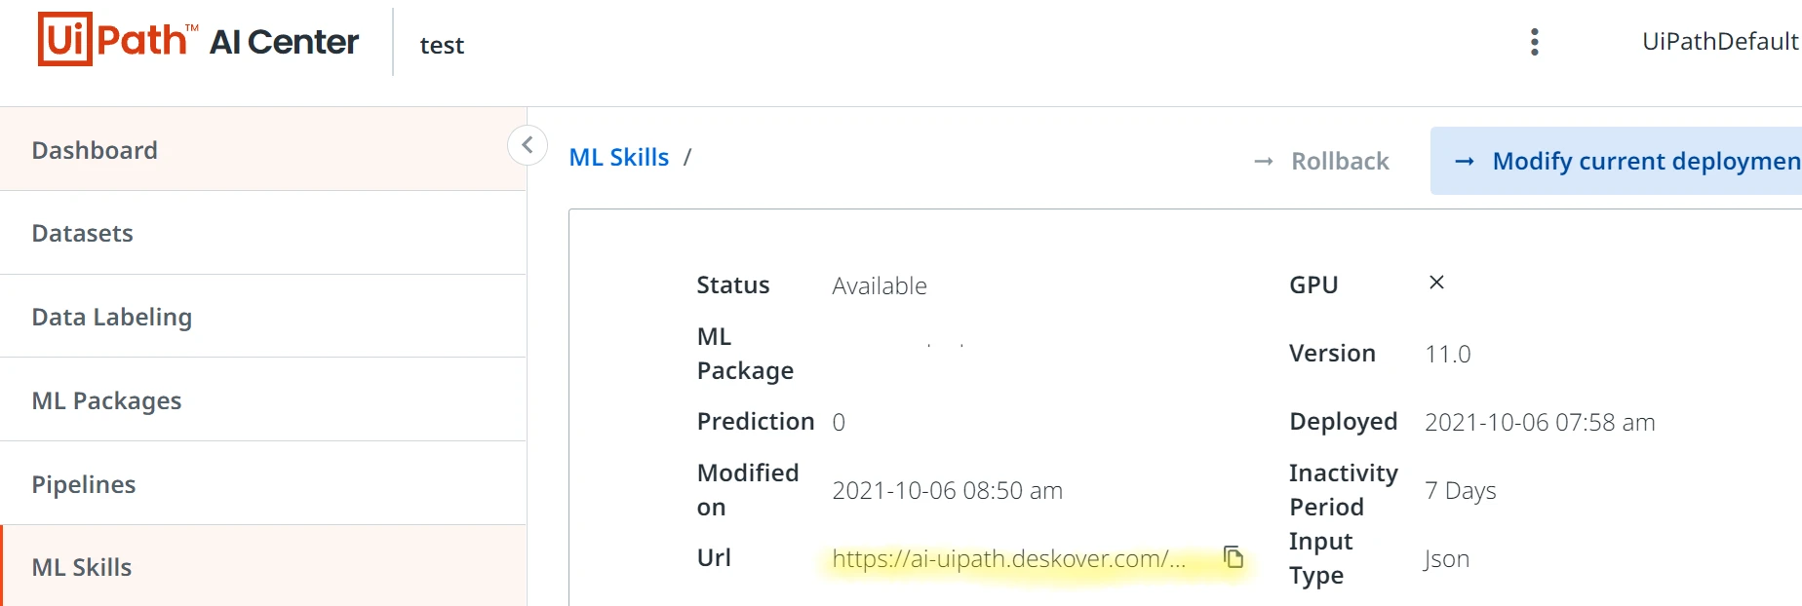Click the test project name

pyautogui.click(x=442, y=45)
